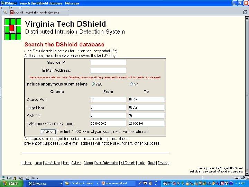Open the About footer link
249x187 pixels.
(x=151, y=163)
